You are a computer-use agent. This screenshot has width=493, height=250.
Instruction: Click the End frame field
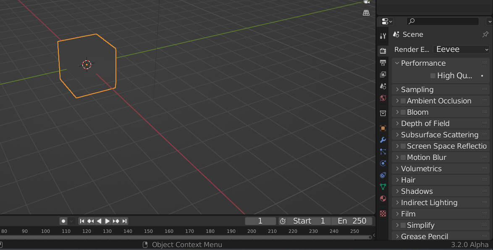pos(352,221)
